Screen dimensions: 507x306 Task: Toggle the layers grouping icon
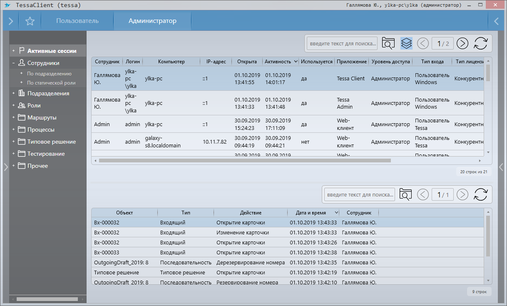click(x=406, y=43)
